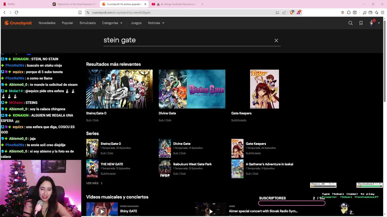Open Ikebukuro West Gate Park series entry
Image resolution: width=387 pixels, height=217 pixels.
point(192,164)
